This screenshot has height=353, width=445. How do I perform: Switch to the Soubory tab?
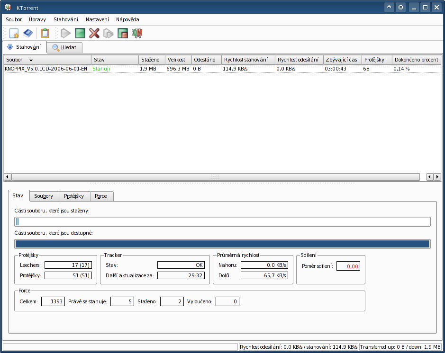point(45,196)
